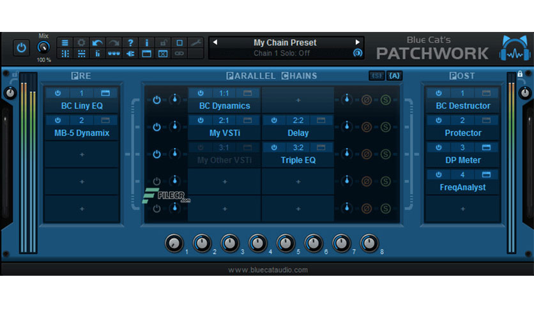
Task: Open the Triple EQ editor window icon
Action: pyautogui.click(x=321, y=147)
